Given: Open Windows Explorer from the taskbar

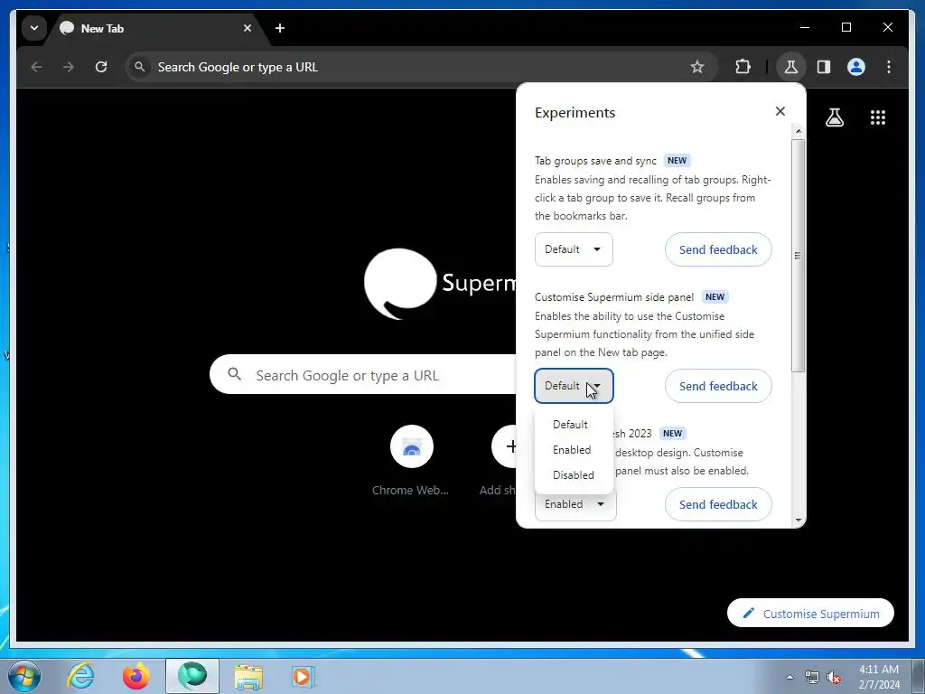Looking at the screenshot, I should pyautogui.click(x=248, y=676).
